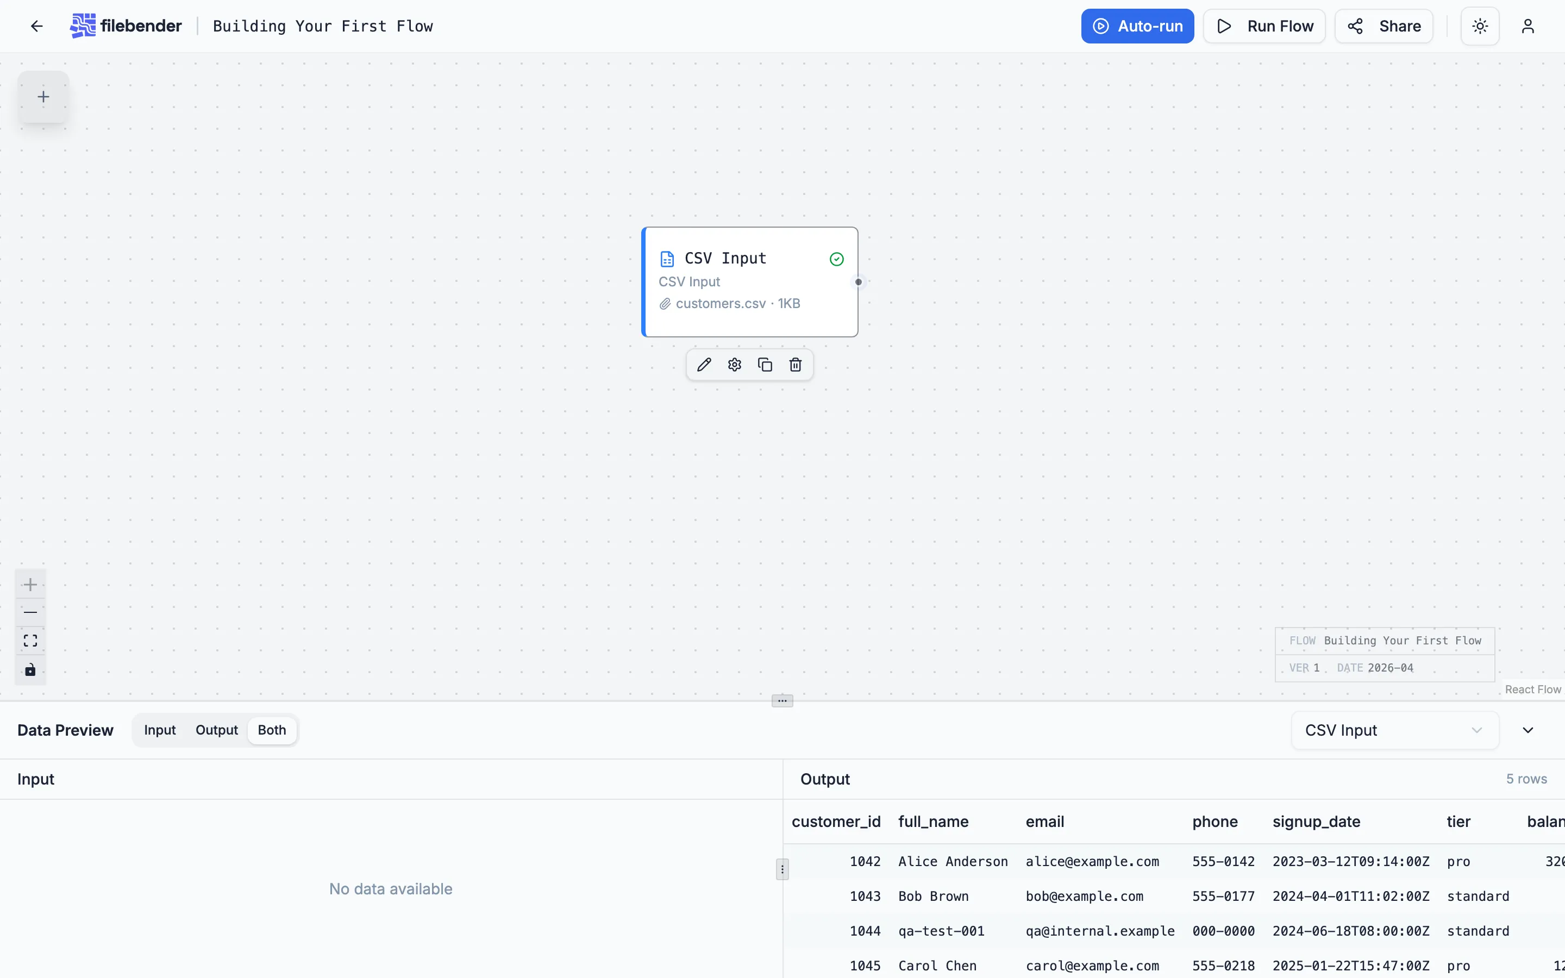The width and height of the screenshot is (1565, 978).
Task: Click the tier column header
Action: point(1458,822)
